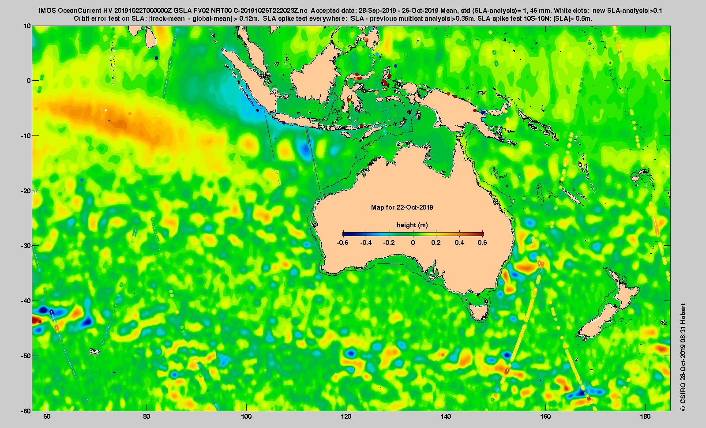Click the 0.2 colorbar tick label
The image size is (706, 428).
coord(436,243)
